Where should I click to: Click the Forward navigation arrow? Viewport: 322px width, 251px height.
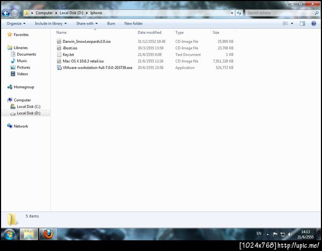(x=14, y=13)
